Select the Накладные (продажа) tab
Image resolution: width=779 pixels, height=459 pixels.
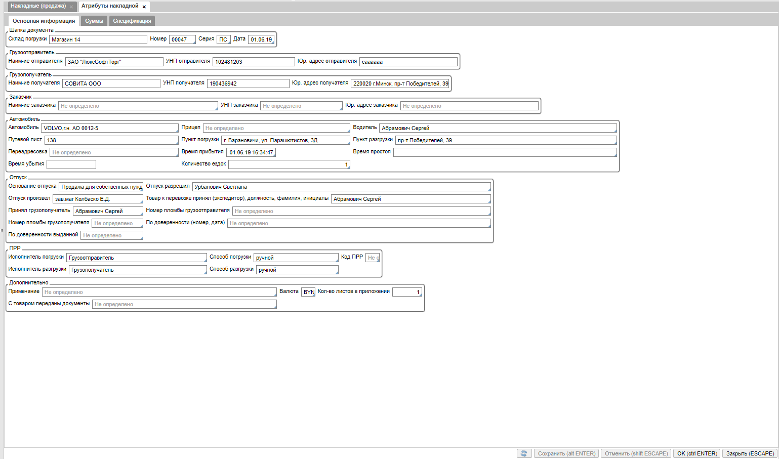pyautogui.click(x=38, y=6)
